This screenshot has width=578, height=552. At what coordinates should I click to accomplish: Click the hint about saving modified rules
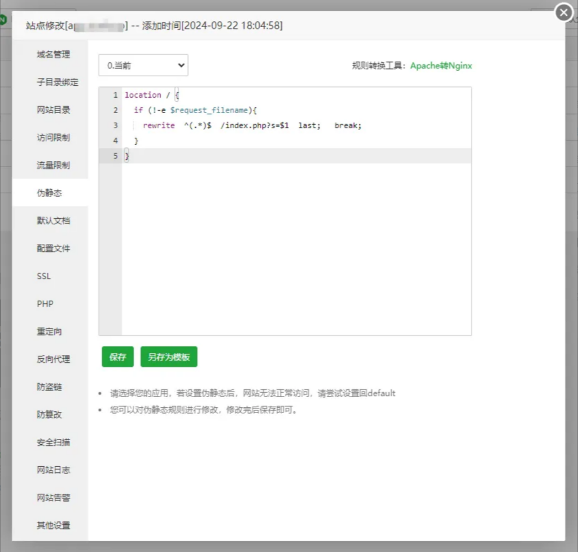203,410
